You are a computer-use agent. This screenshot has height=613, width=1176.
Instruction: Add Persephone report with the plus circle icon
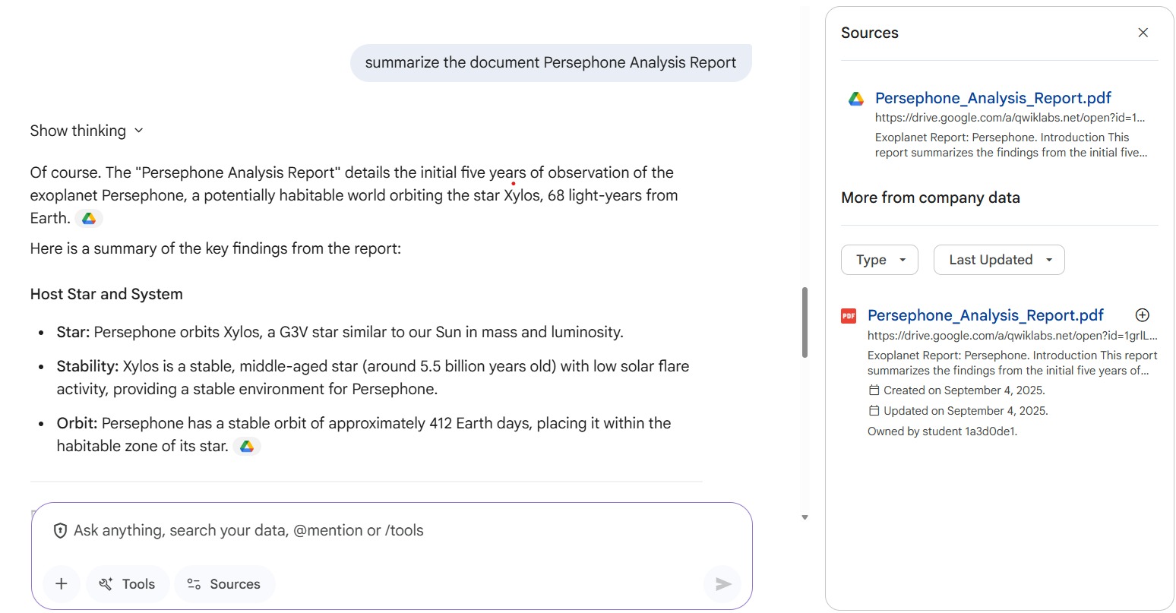click(1142, 315)
